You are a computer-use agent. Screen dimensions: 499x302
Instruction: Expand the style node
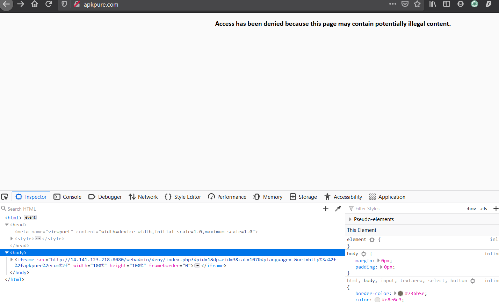[x=12, y=239]
